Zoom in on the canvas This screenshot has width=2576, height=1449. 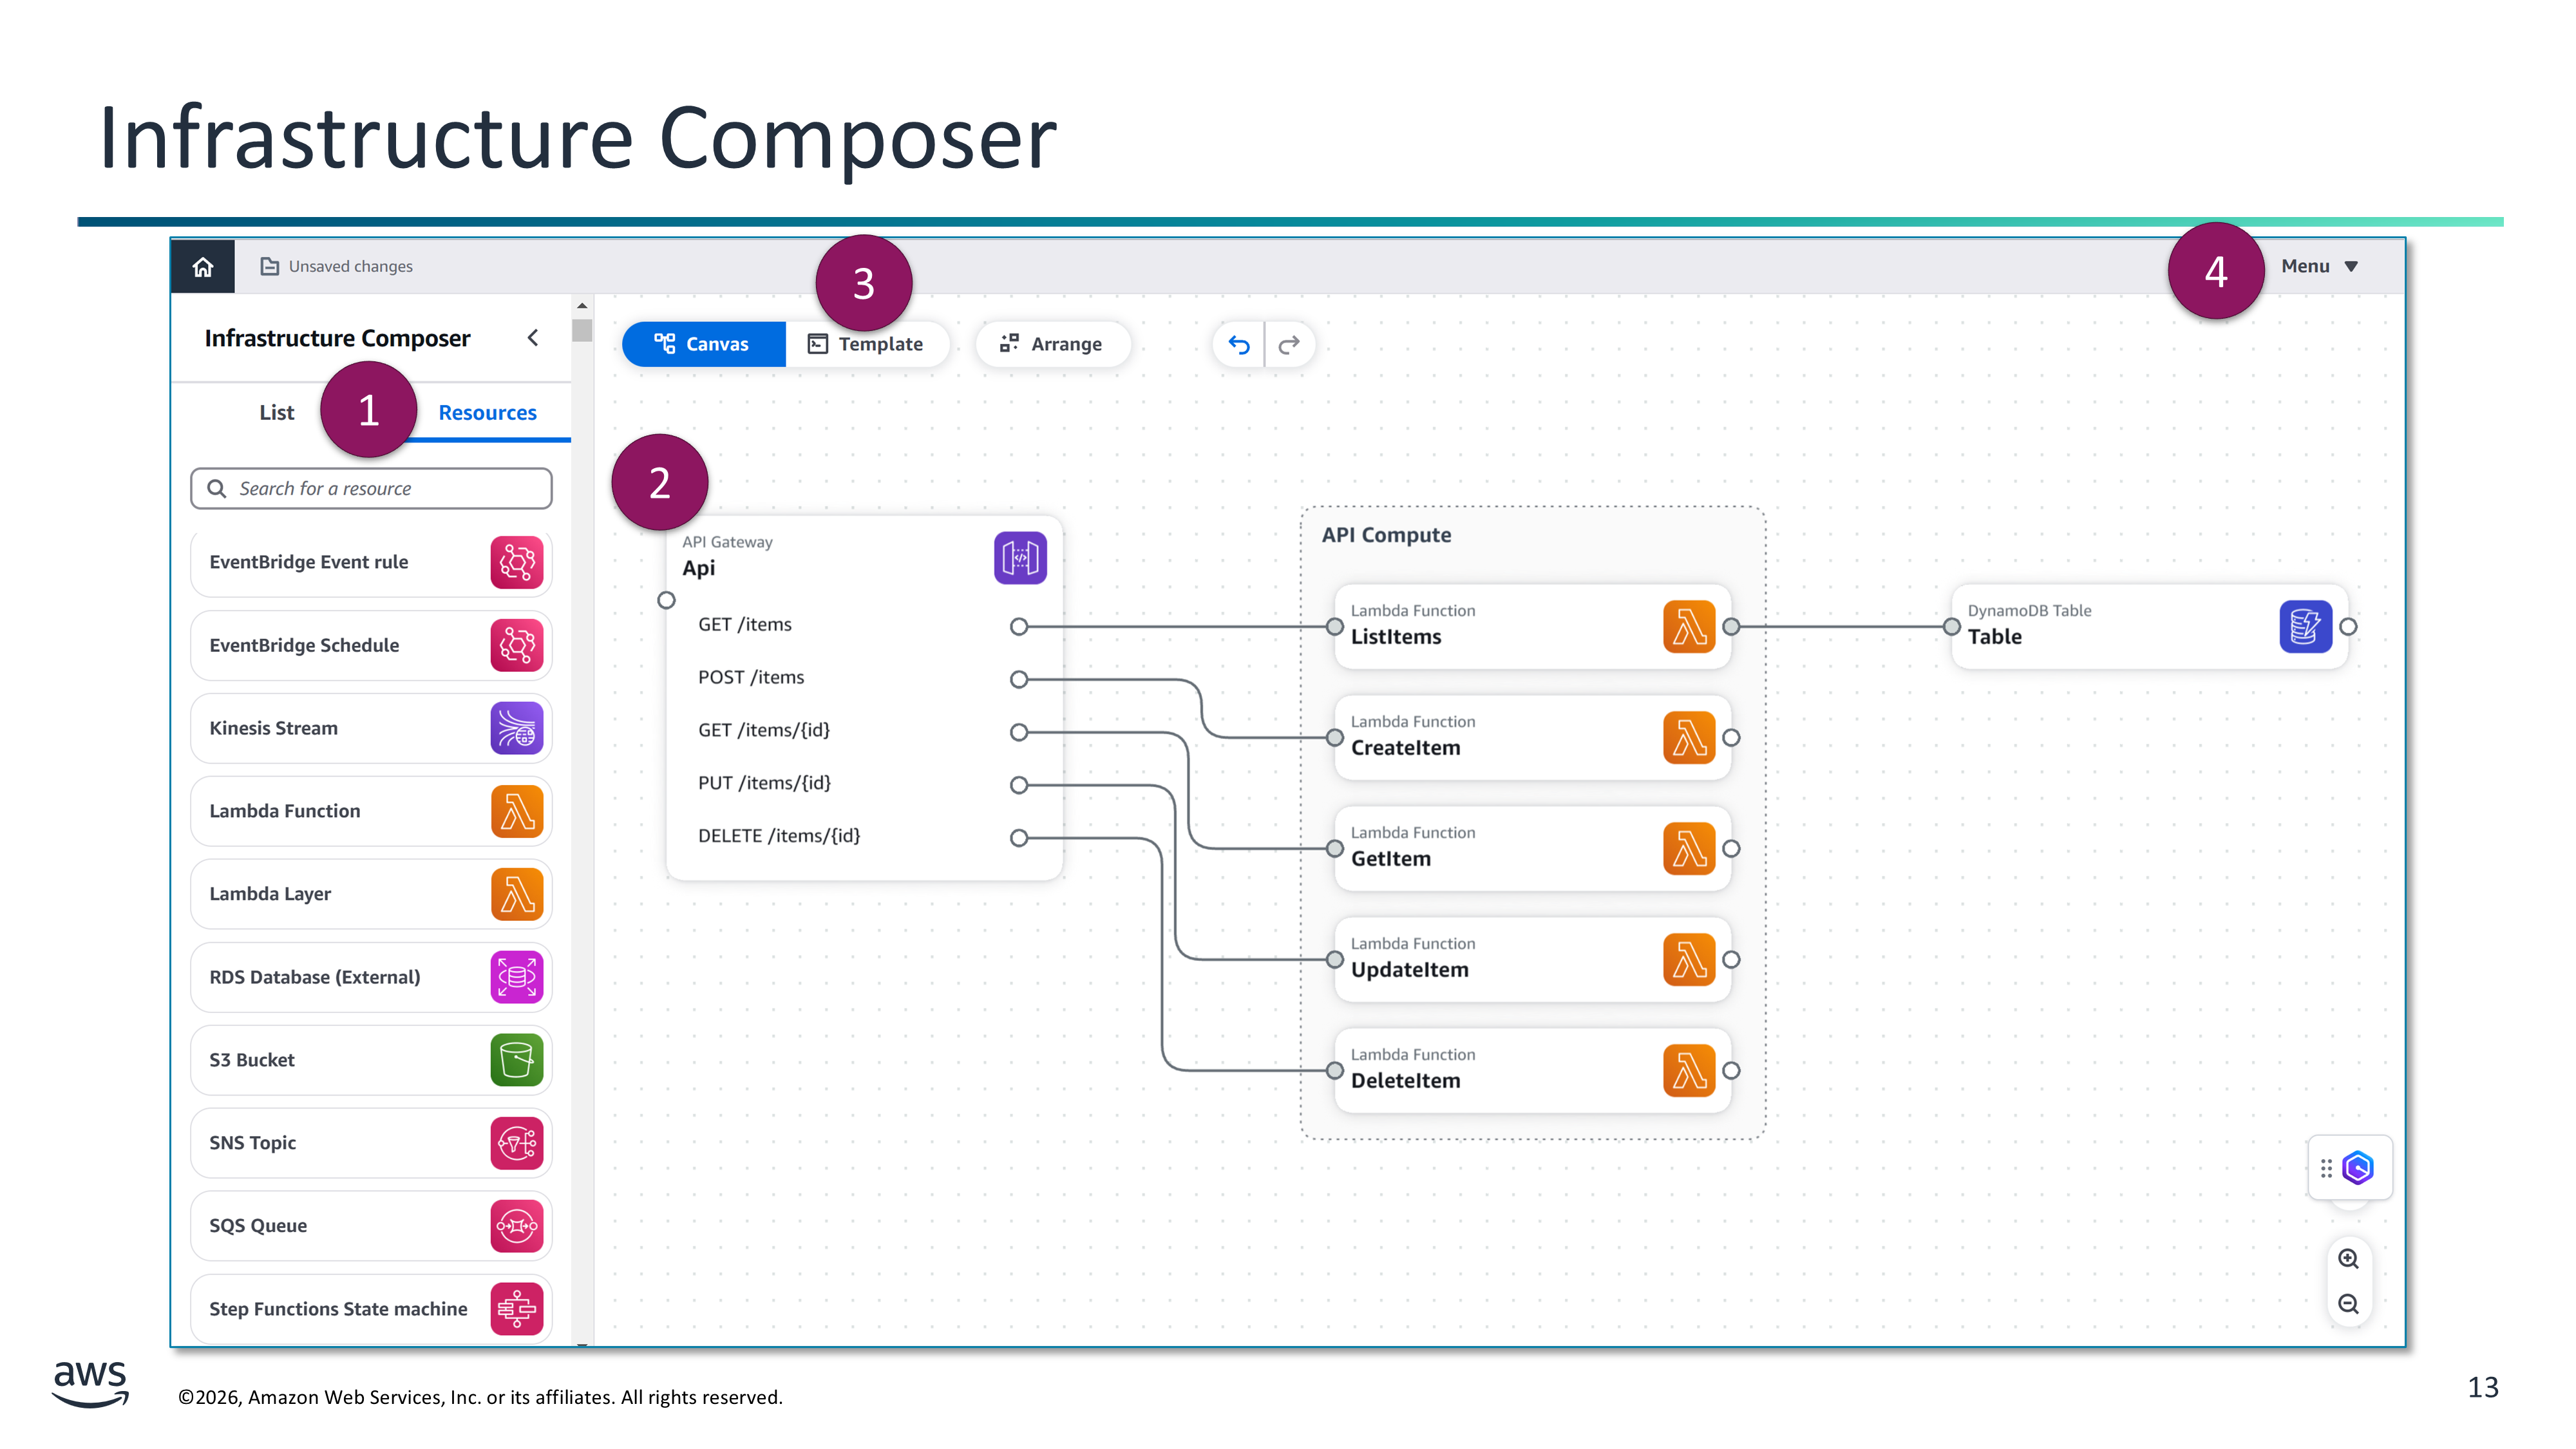tap(2348, 1259)
